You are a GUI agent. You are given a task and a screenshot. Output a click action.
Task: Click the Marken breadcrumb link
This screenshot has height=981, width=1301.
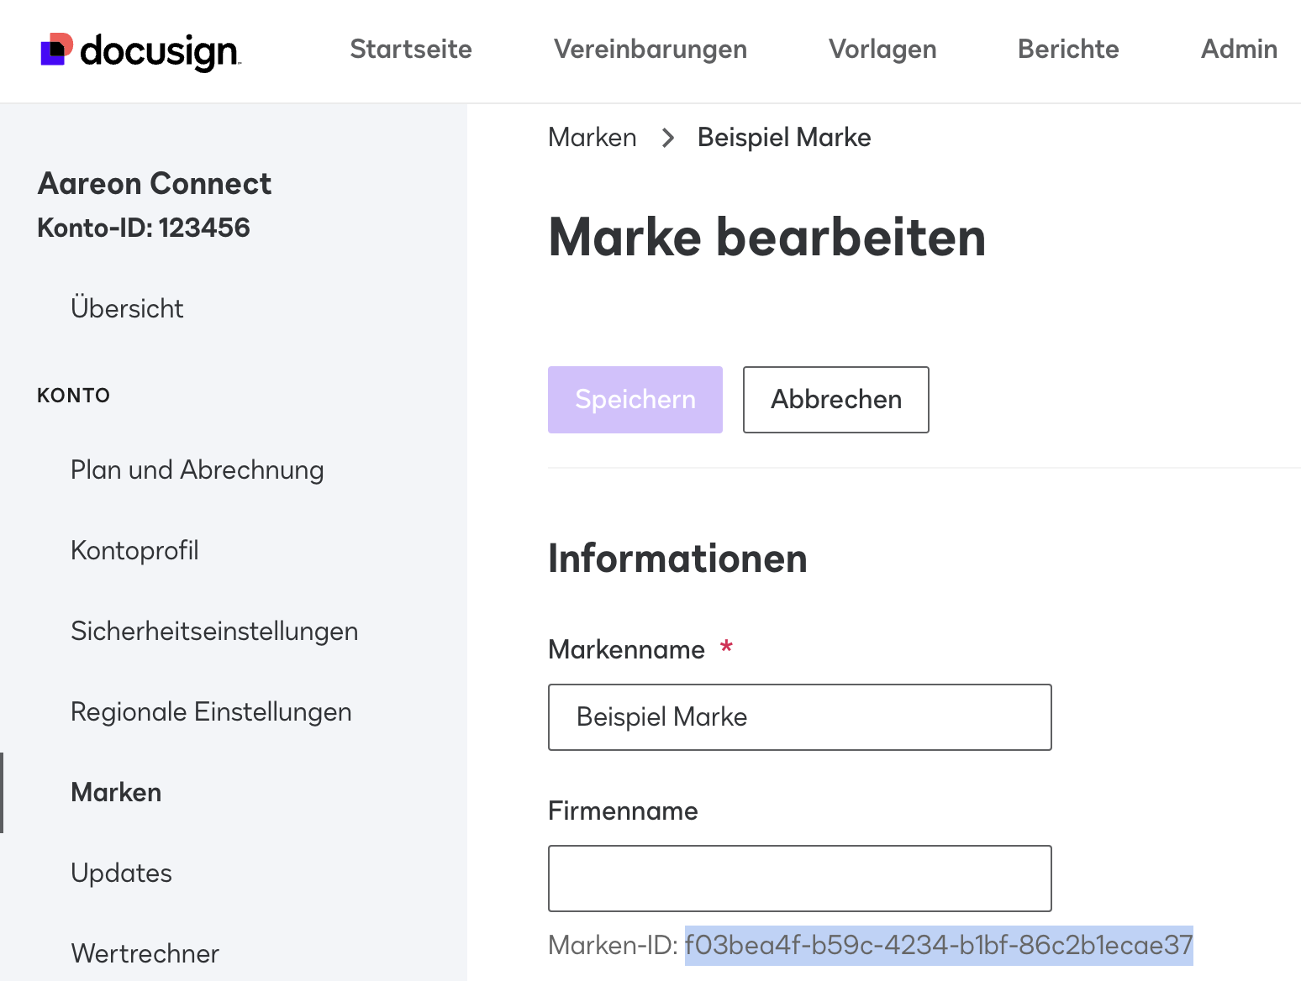[593, 138]
